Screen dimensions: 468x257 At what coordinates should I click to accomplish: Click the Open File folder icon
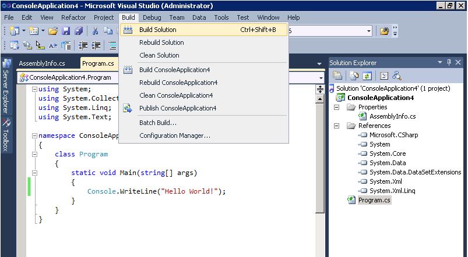pyautogui.click(x=53, y=31)
